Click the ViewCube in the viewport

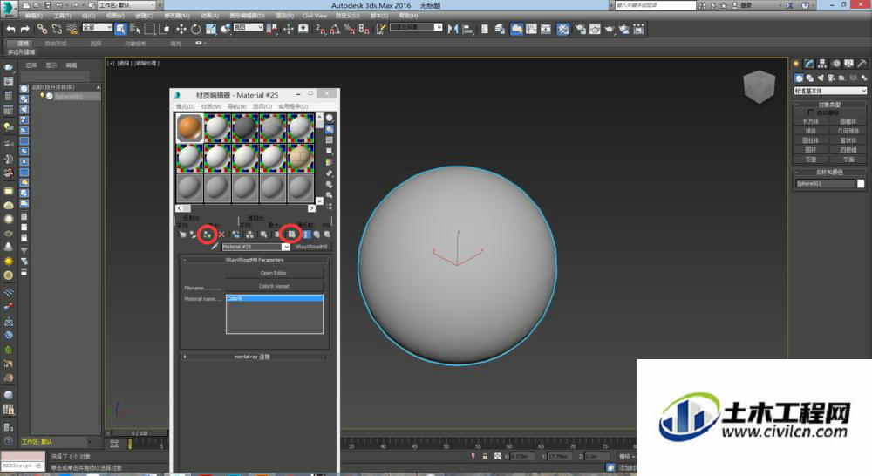pos(759,86)
